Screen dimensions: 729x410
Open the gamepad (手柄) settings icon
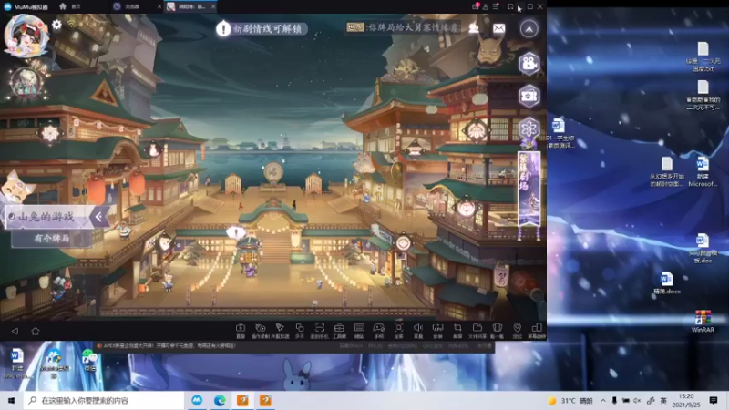(379, 331)
